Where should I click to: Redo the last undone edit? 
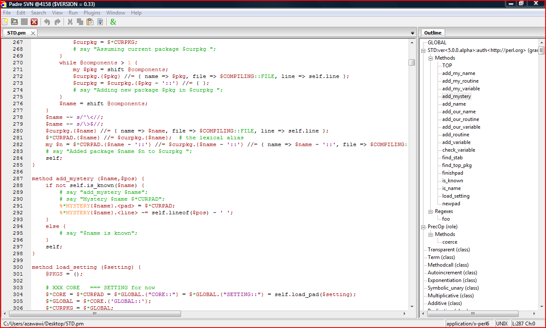57,22
